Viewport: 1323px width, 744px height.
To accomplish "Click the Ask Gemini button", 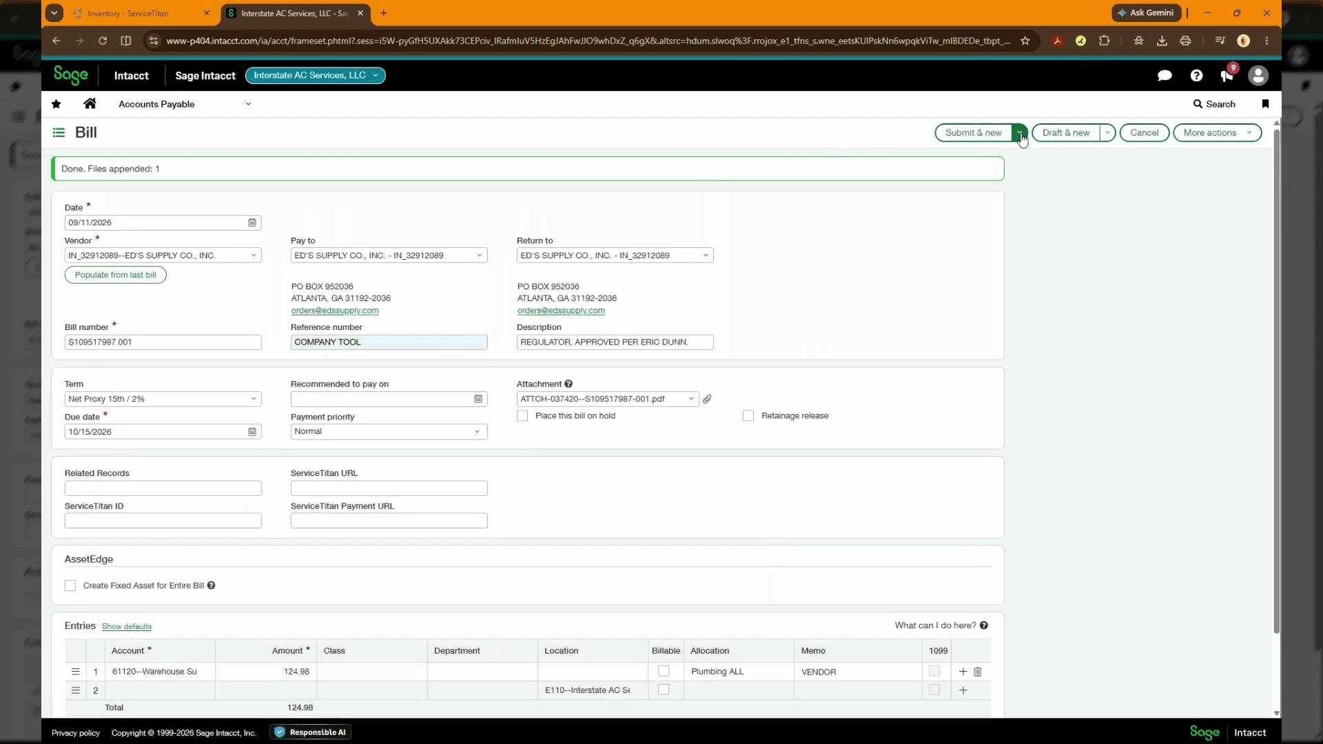I will click(1147, 13).
